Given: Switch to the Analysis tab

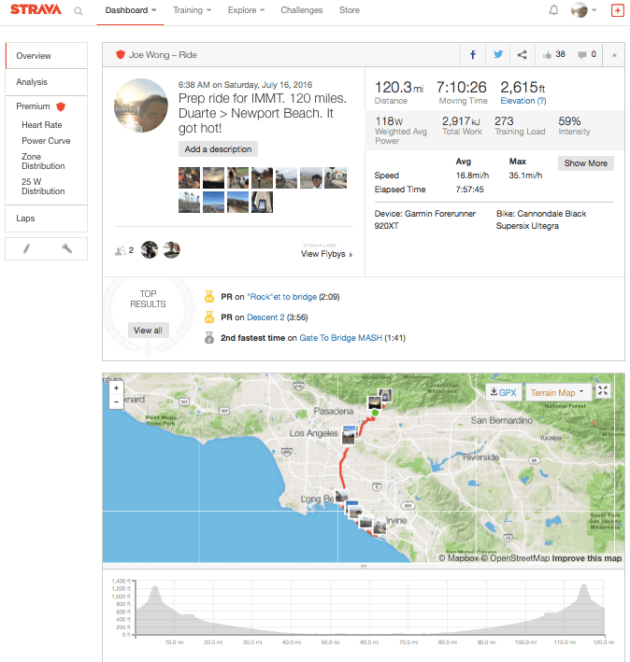Looking at the screenshot, I should pyautogui.click(x=32, y=82).
